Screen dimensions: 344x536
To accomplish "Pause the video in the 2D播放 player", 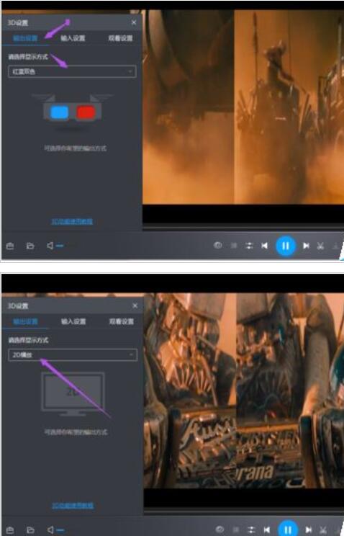I will point(288,529).
